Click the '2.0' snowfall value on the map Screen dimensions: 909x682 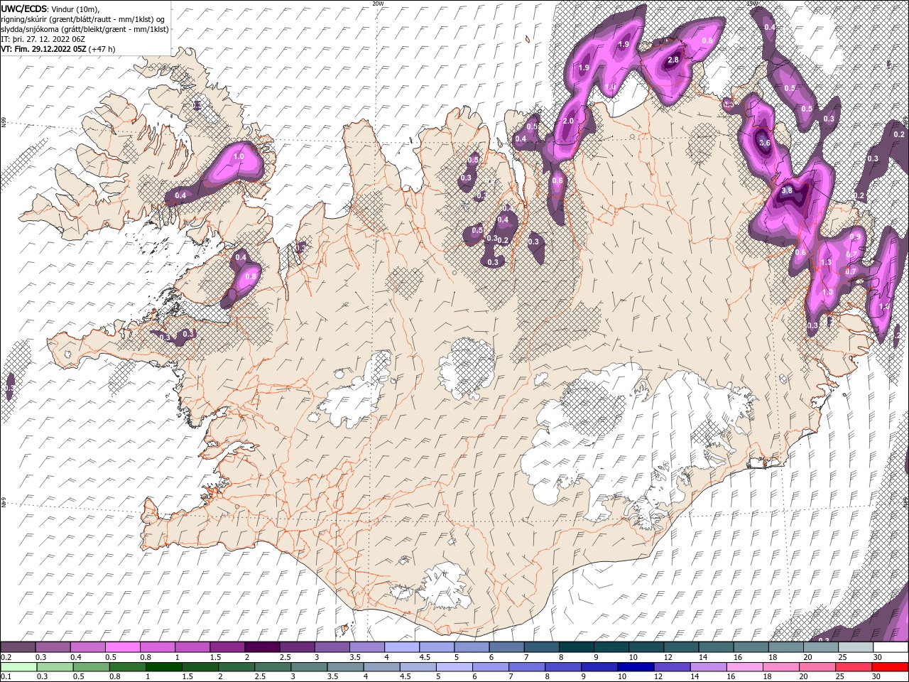568,121
